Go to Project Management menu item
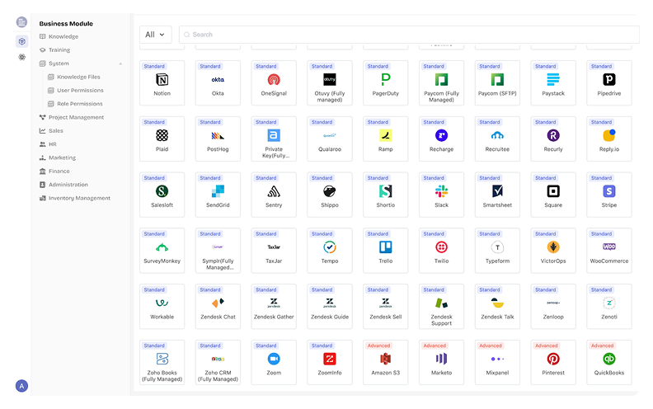The width and height of the screenshot is (653, 409). coord(76,117)
